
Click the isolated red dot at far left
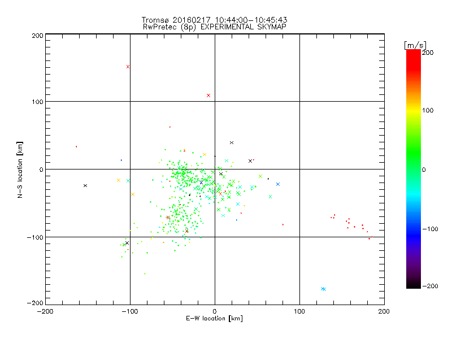[76, 147]
